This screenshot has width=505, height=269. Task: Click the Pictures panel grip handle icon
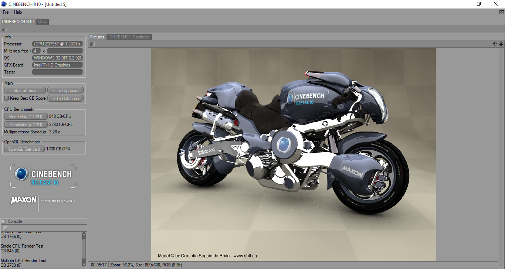[x=92, y=44]
